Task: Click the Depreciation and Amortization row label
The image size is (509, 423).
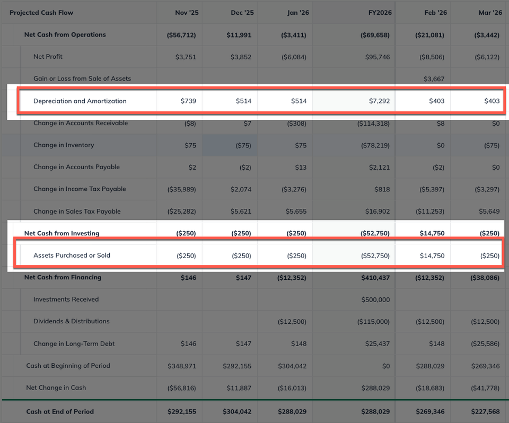Action: click(x=80, y=101)
